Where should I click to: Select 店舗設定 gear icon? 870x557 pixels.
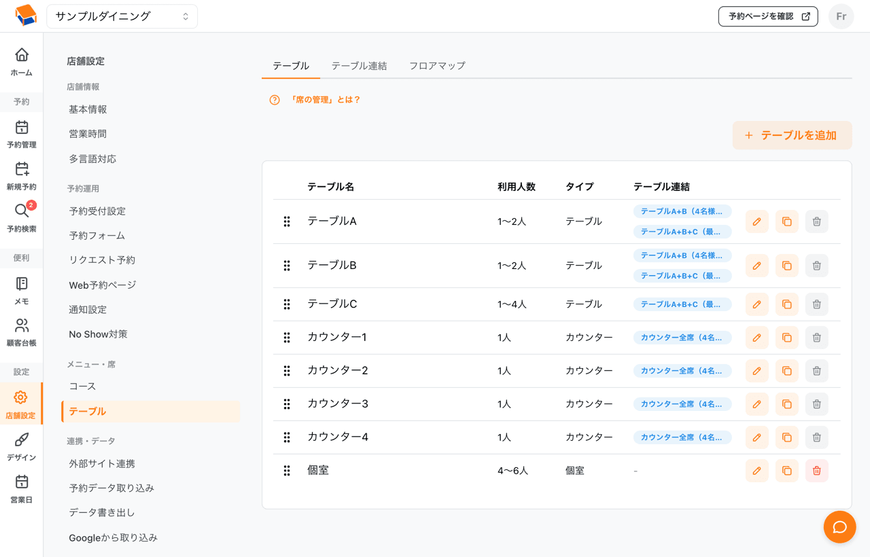[20, 397]
